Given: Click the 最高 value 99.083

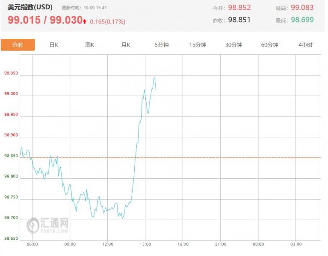Looking at the screenshot, I should pyautogui.click(x=302, y=8).
